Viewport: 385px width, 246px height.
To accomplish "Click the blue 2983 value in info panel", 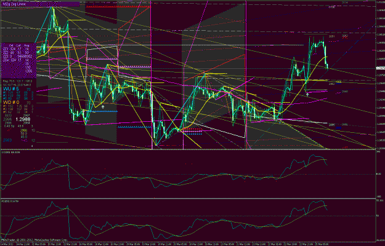I will click(6, 140).
